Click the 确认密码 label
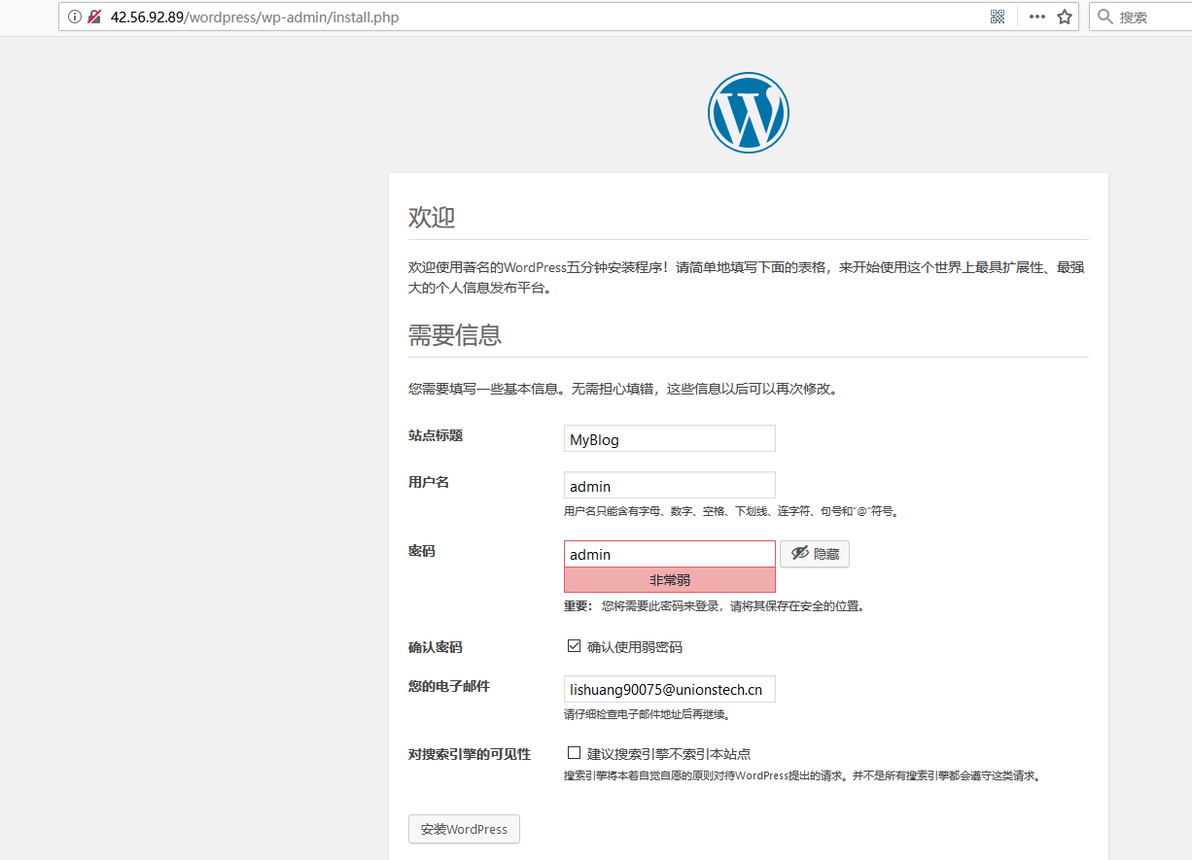1192x860 pixels. point(436,647)
